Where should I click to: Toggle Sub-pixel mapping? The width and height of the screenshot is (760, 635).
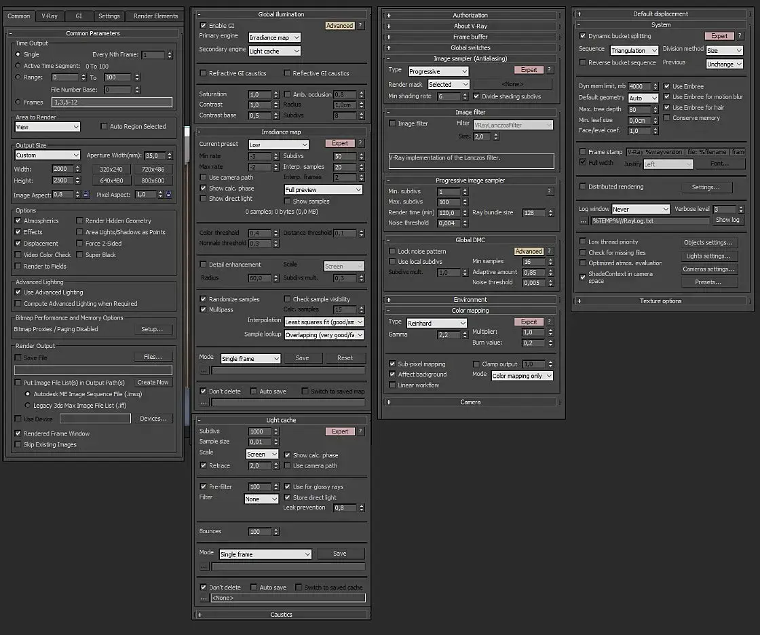392,364
